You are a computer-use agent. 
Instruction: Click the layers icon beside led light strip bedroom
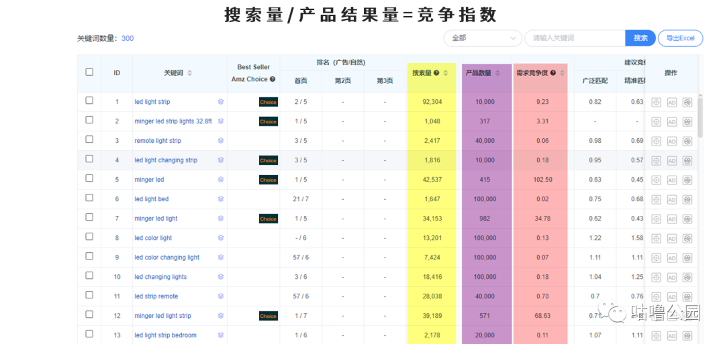click(221, 335)
